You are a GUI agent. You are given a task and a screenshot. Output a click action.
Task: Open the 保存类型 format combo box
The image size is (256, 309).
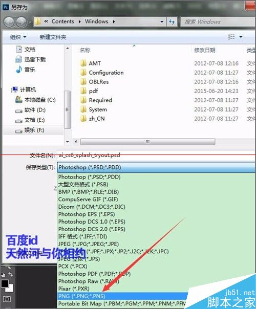pyautogui.click(x=157, y=167)
